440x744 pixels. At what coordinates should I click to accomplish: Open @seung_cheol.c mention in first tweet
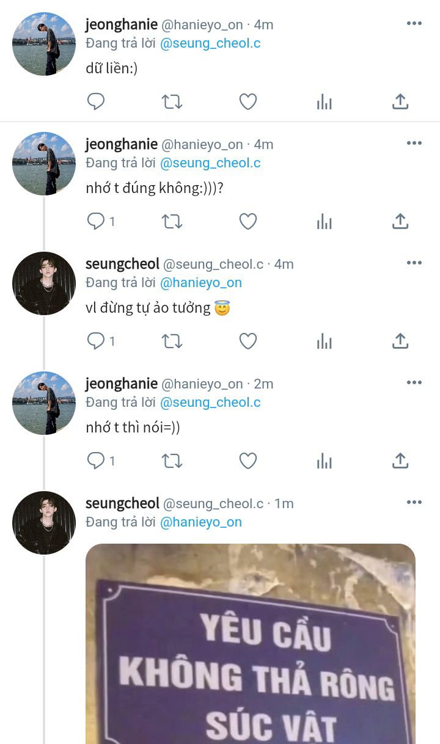pyautogui.click(x=210, y=43)
